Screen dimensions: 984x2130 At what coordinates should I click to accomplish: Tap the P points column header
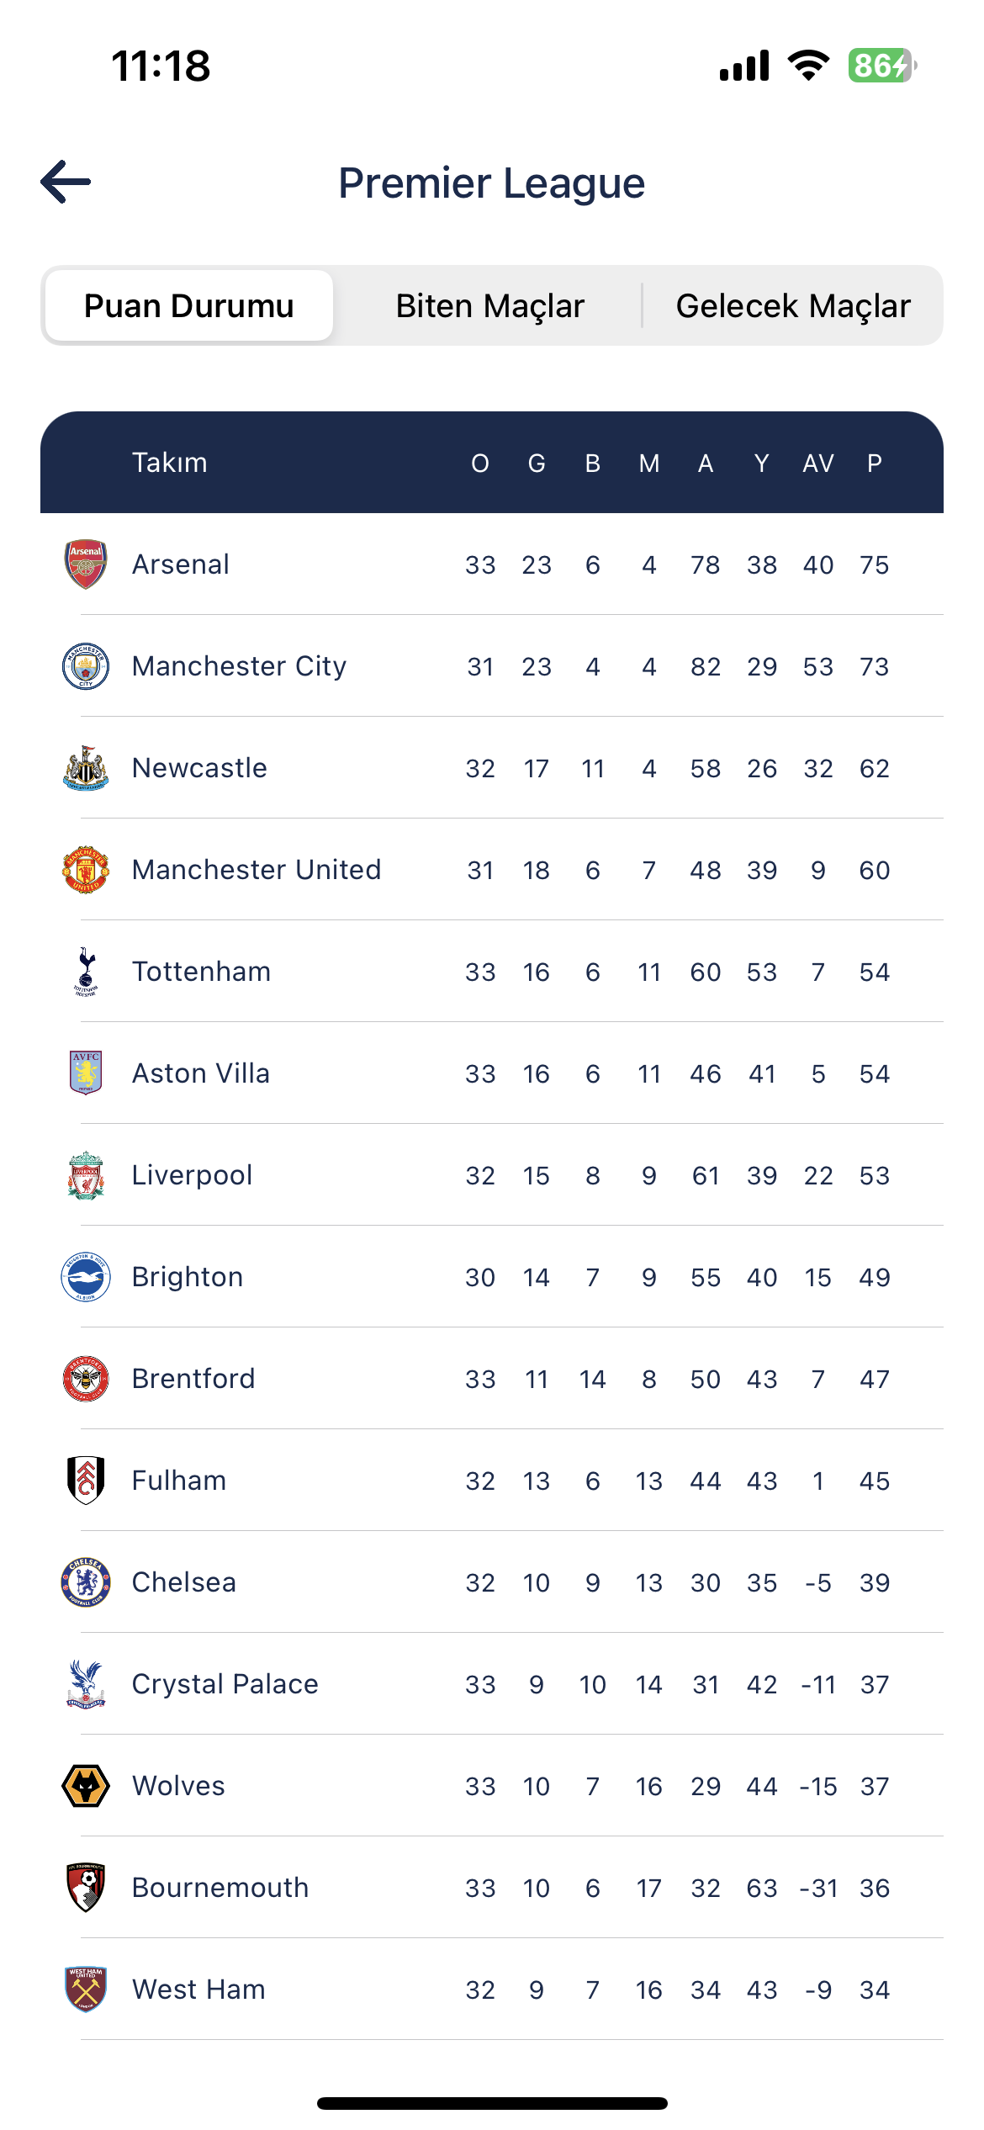point(874,464)
